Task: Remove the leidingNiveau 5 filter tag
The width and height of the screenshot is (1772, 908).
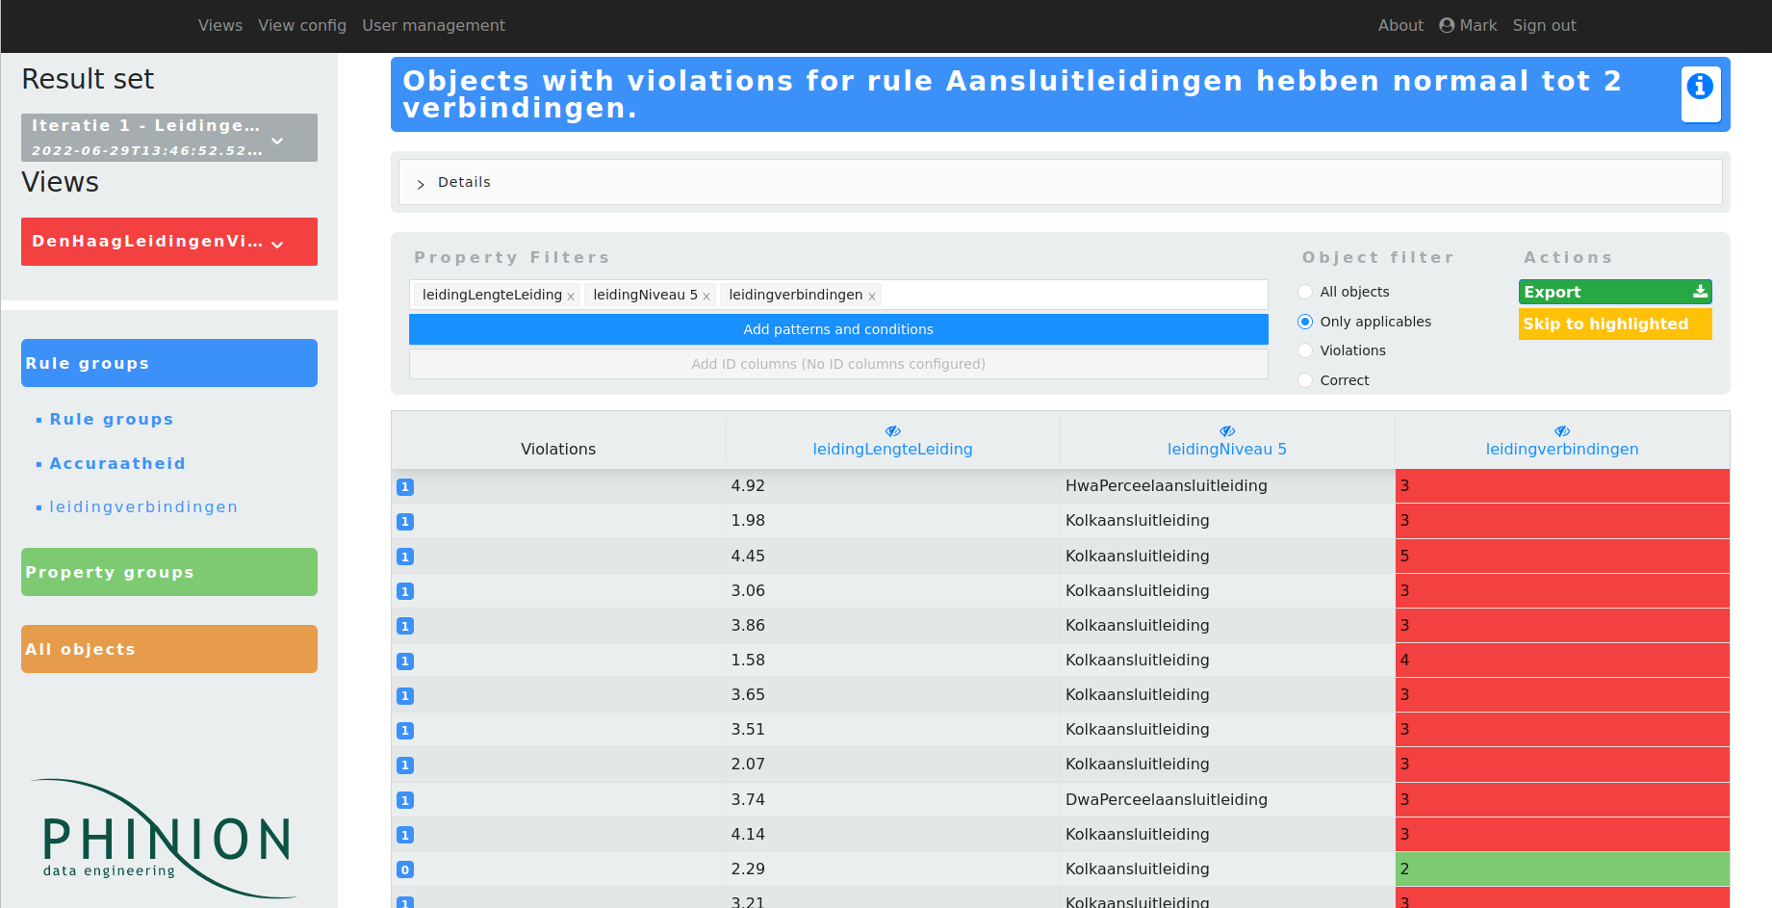Action: pyautogui.click(x=706, y=297)
